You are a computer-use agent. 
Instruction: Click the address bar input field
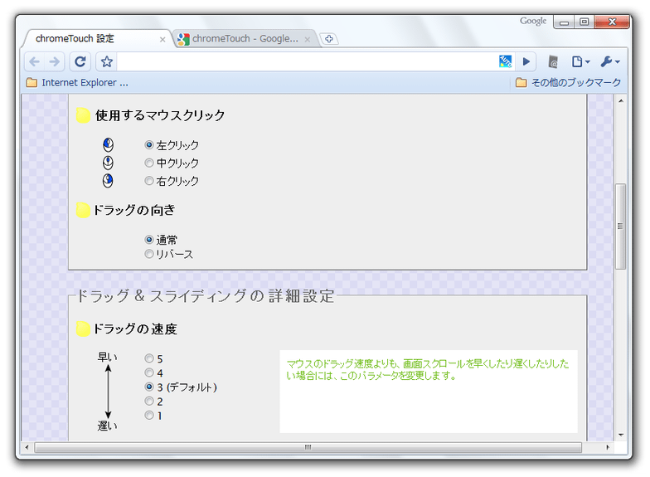click(x=307, y=61)
